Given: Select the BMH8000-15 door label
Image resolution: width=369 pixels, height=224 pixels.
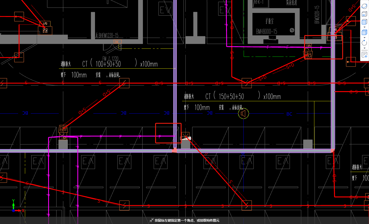Looking at the screenshot, I should [267, 31].
